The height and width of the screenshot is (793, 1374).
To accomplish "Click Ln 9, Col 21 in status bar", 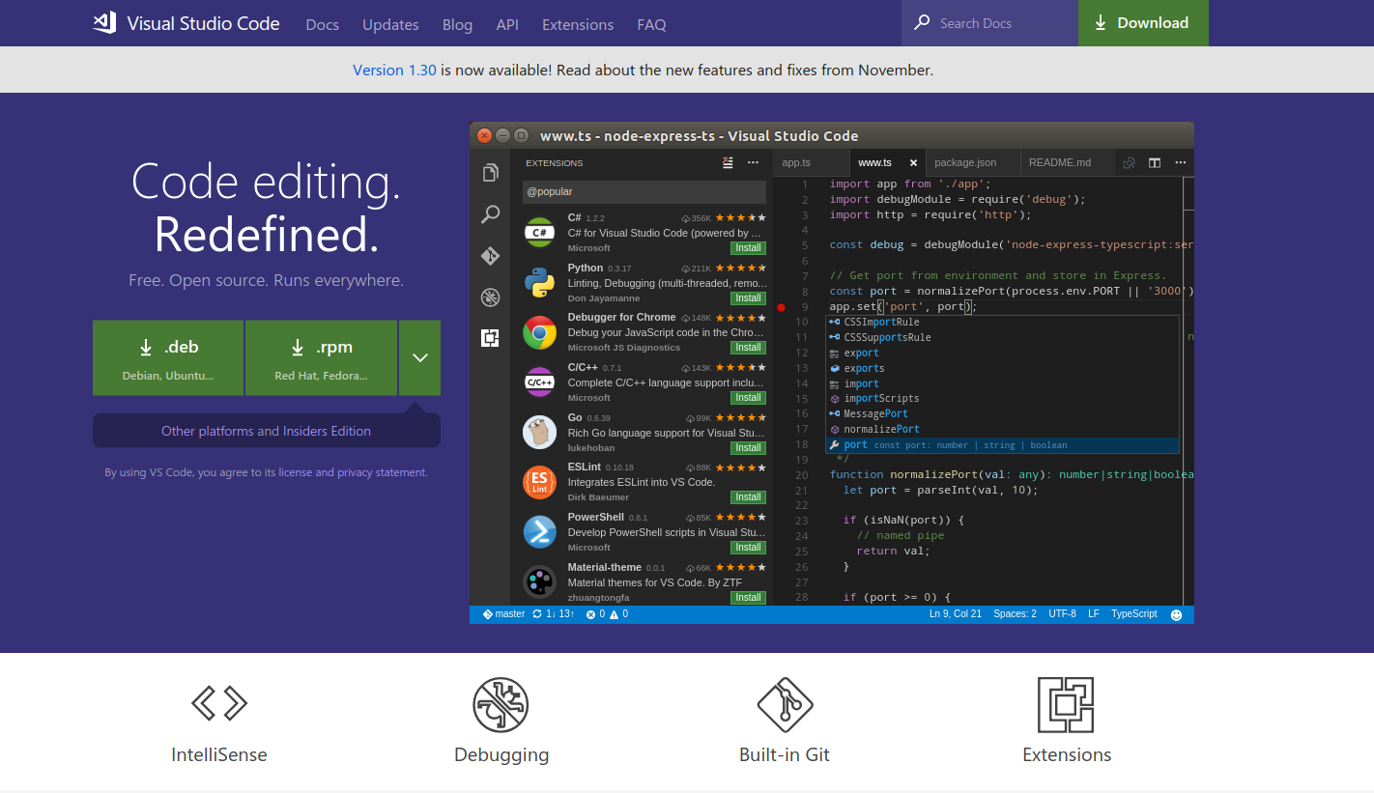I will [x=956, y=614].
